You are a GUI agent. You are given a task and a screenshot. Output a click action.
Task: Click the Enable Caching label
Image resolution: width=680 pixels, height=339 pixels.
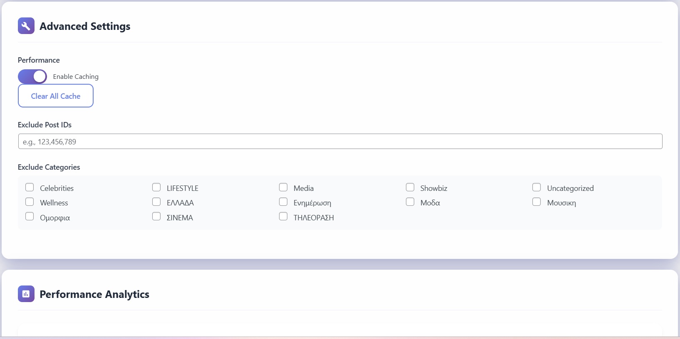76,77
